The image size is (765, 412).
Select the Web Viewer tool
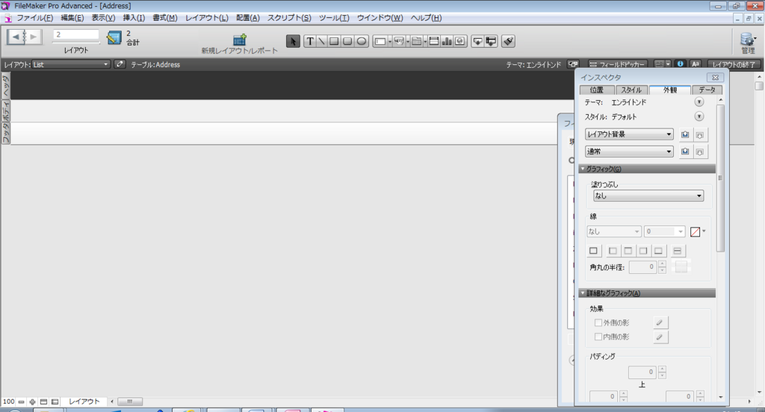click(460, 42)
